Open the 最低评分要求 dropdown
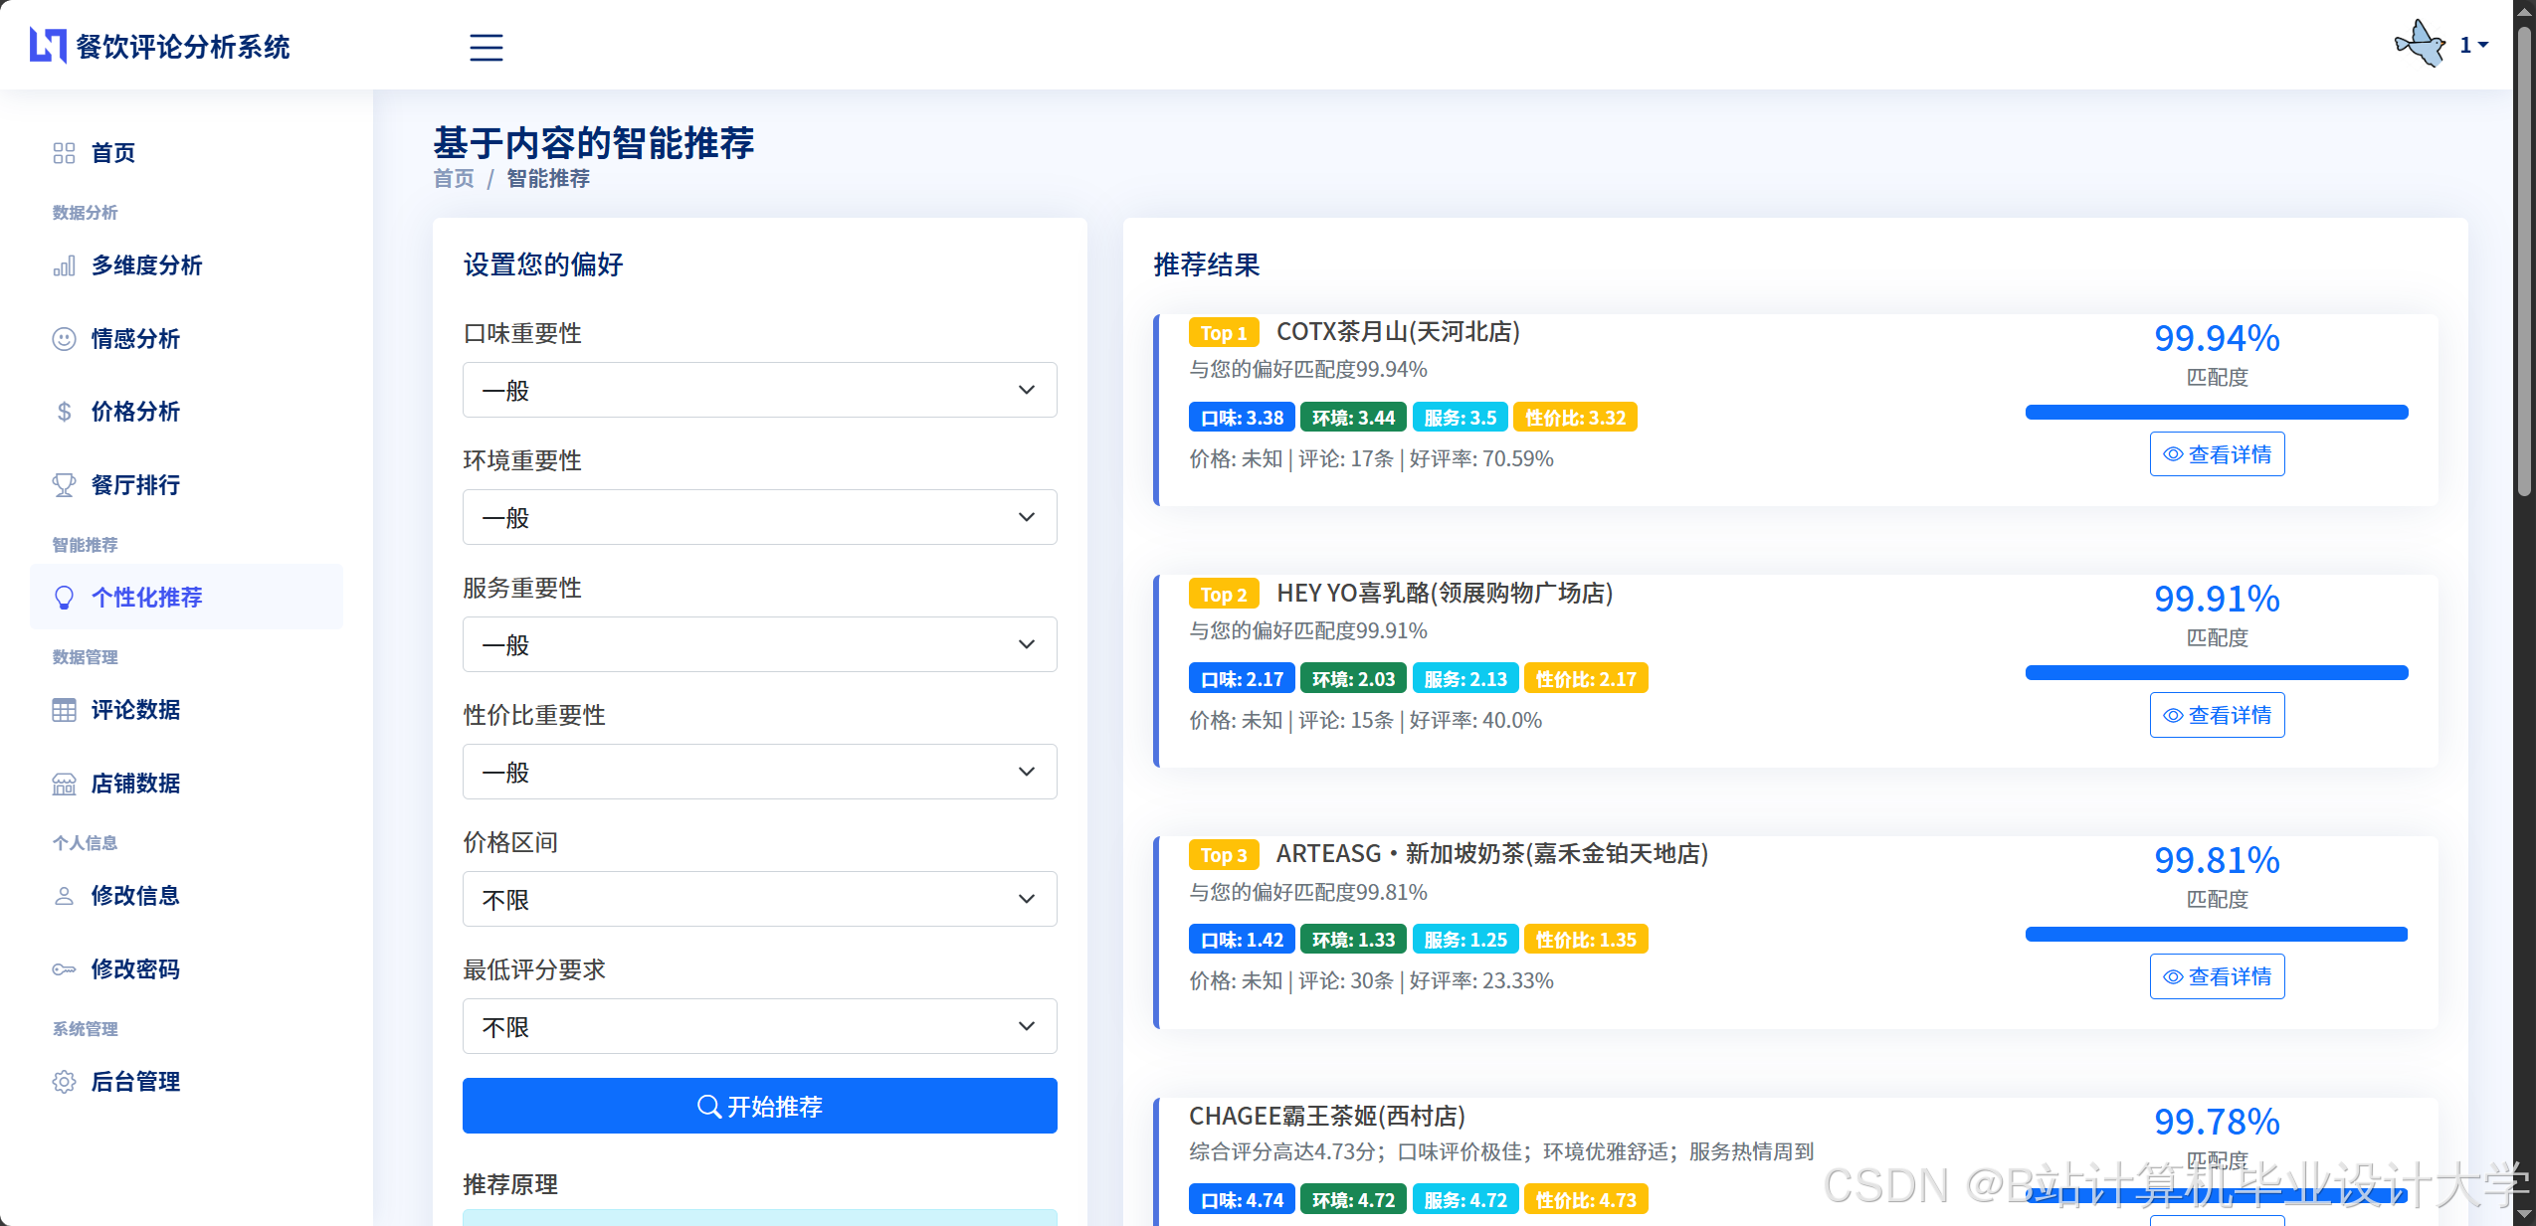Screen dimensions: 2536x1226 (759, 1026)
